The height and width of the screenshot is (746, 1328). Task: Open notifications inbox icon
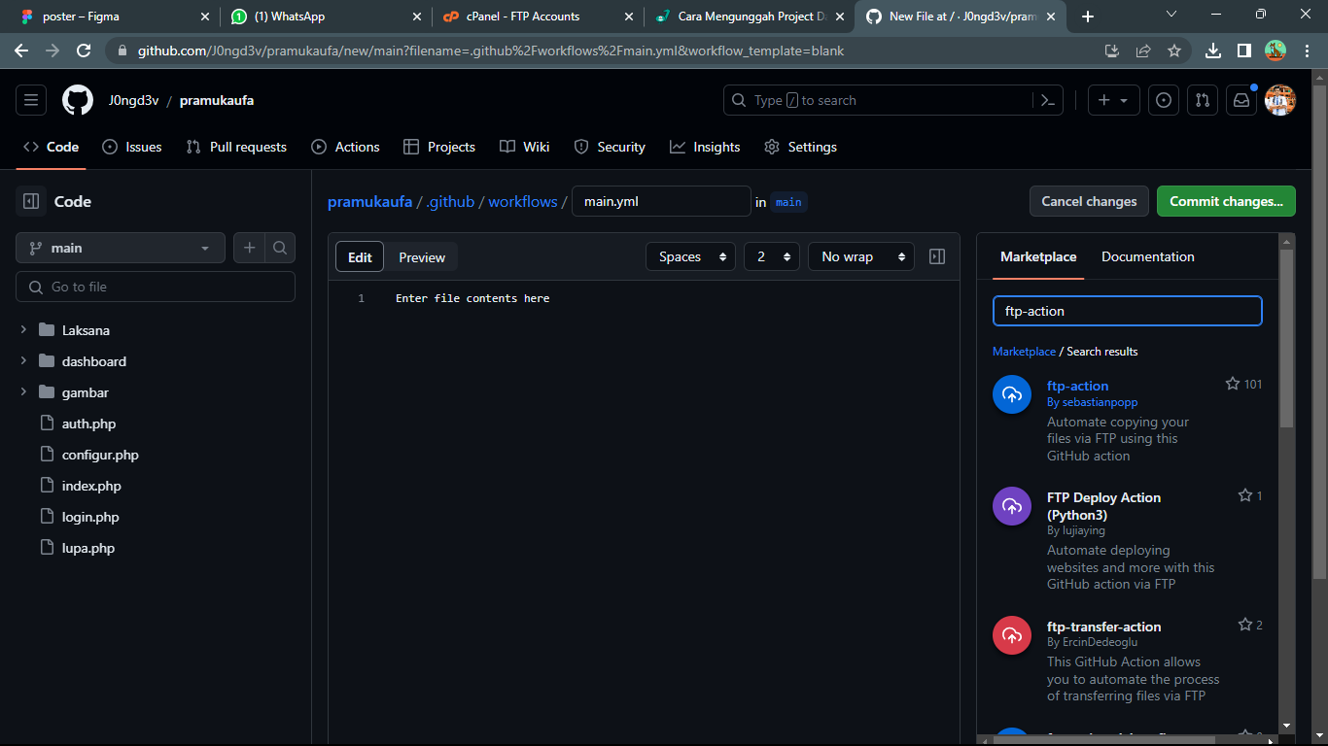click(x=1241, y=100)
